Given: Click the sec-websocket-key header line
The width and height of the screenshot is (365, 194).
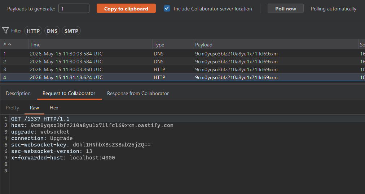Looking at the screenshot, I should pos(81,145).
